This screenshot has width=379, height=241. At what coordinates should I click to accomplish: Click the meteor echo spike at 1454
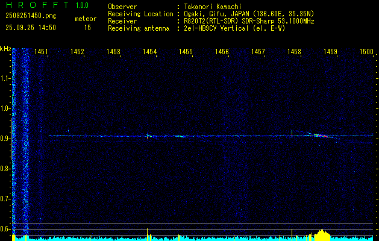click(148, 136)
